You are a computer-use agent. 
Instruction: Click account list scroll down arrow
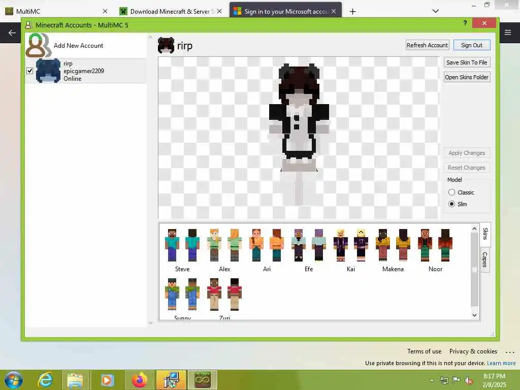[x=150, y=322]
